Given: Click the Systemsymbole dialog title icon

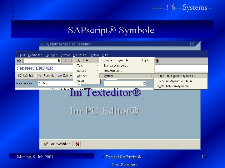Looking at the screenshot, I should pos(42,44).
